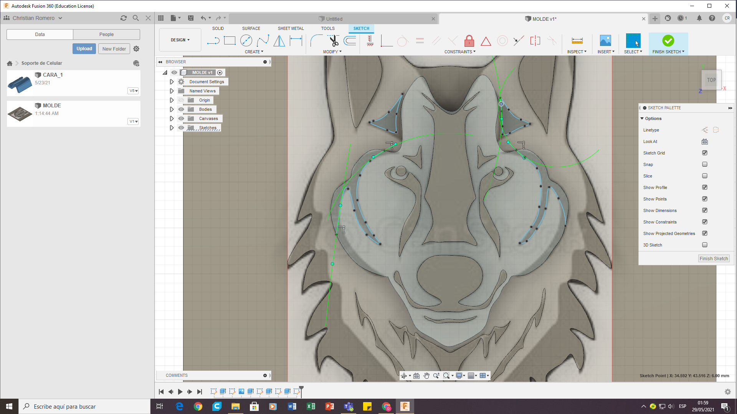Switch to the People tab
Image resolution: width=737 pixels, height=414 pixels.
click(106, 34)
